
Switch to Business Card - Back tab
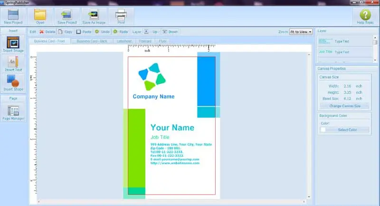coord(92,41)
